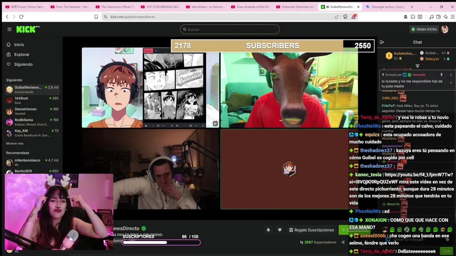The height and width of the screenshot is (256, 456).
Task: Open Venusitis profile from pinned message
Action: click(x=419, y=75)
